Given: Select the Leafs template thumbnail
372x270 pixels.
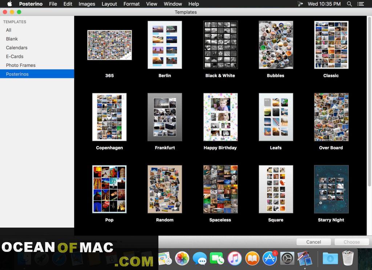Looking at the screenshot, I should (276, 117).
